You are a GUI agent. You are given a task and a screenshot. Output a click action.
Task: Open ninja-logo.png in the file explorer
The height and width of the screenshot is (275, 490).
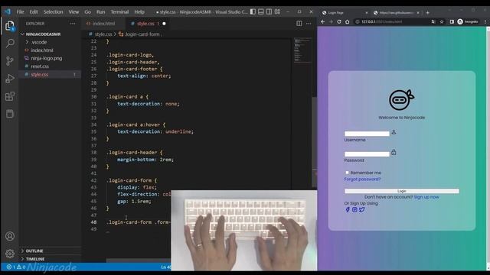[46, 58]
